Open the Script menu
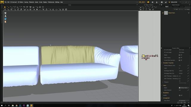The height and width of the screenshot is (107, 191). click(x=41, y=2)
